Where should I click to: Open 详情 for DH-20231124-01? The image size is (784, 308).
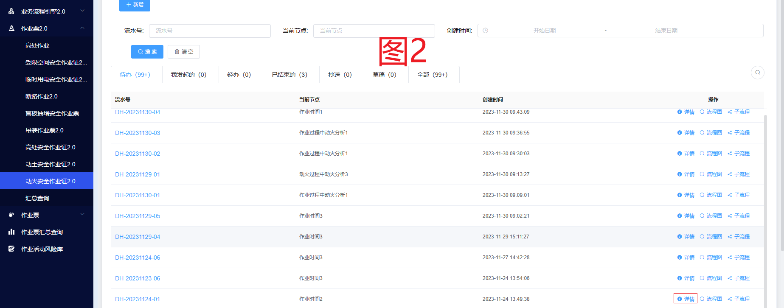click(x=686, y=299)
